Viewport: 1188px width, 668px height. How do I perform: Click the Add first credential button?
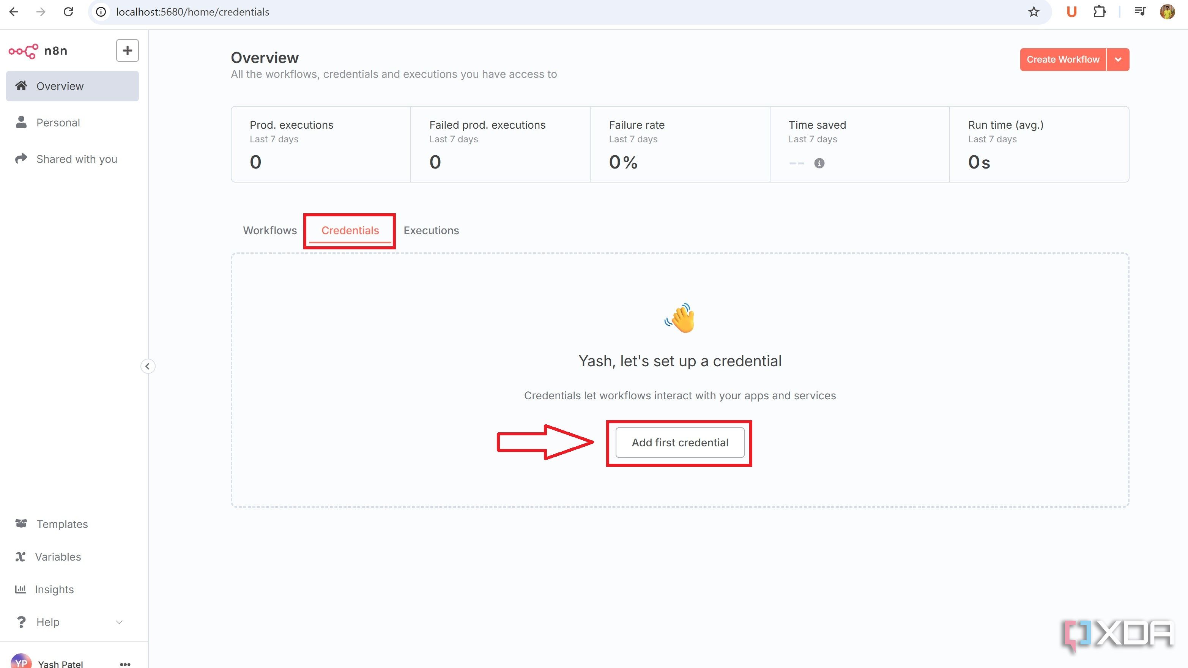point(680,443)
